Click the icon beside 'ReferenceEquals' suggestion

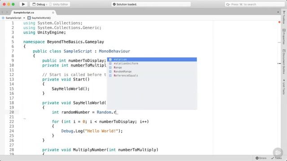[x=110, y=76]
